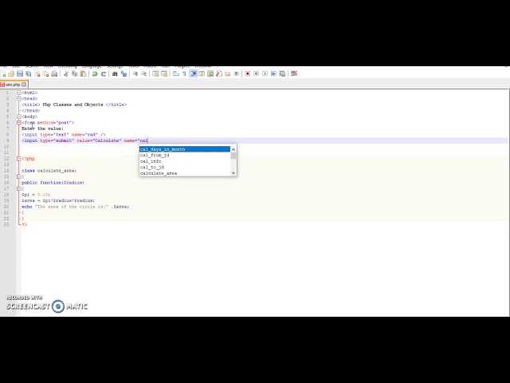
Task: Stop macro recording with the square icon
Action: point(257,74)
